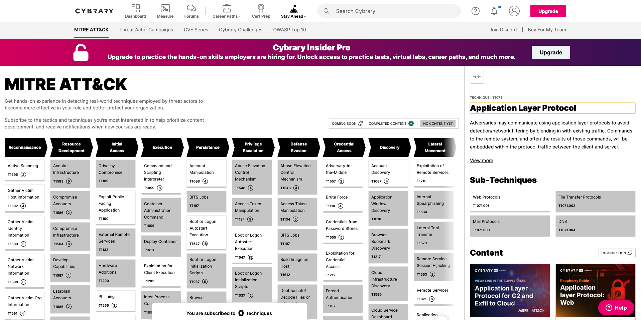Open the Application Layer Protocol for C2 thumbnail
This screenshot has height=320, width=641.
[510, 290]
